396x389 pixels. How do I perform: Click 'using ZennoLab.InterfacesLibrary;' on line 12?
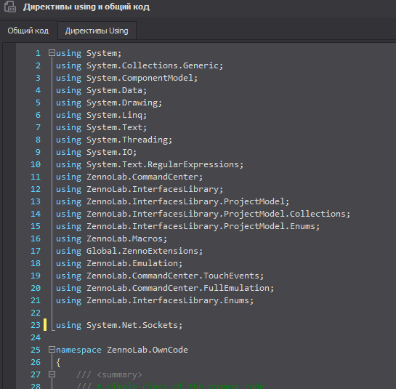click(140, 189)
